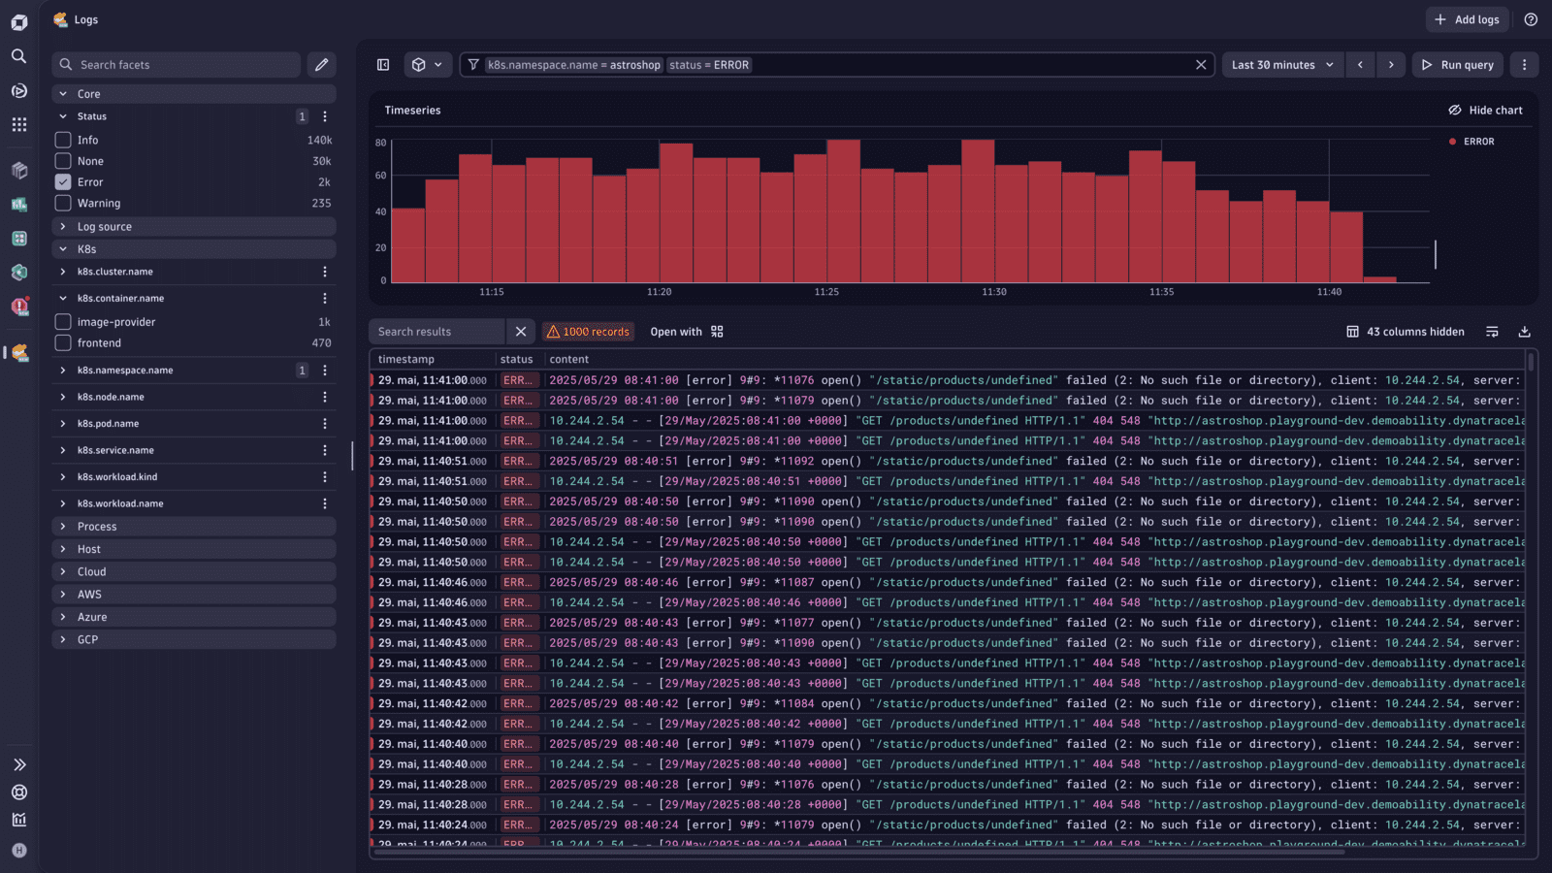
Task: Check the Warning status checkbox
Action: point(62,203)
